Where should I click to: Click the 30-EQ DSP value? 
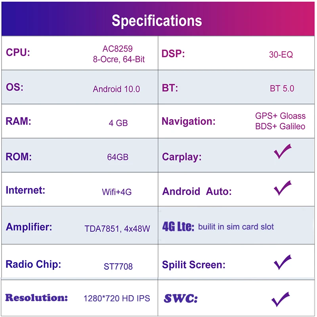point(281,55)
